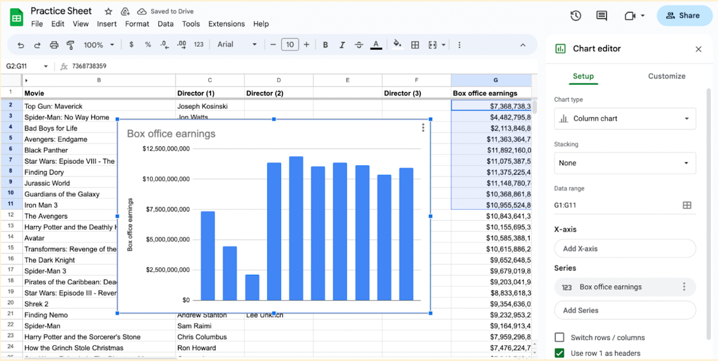Uncheck Use row 1 as headers
This screenshot has height=361, width=718.
[560, 353]
